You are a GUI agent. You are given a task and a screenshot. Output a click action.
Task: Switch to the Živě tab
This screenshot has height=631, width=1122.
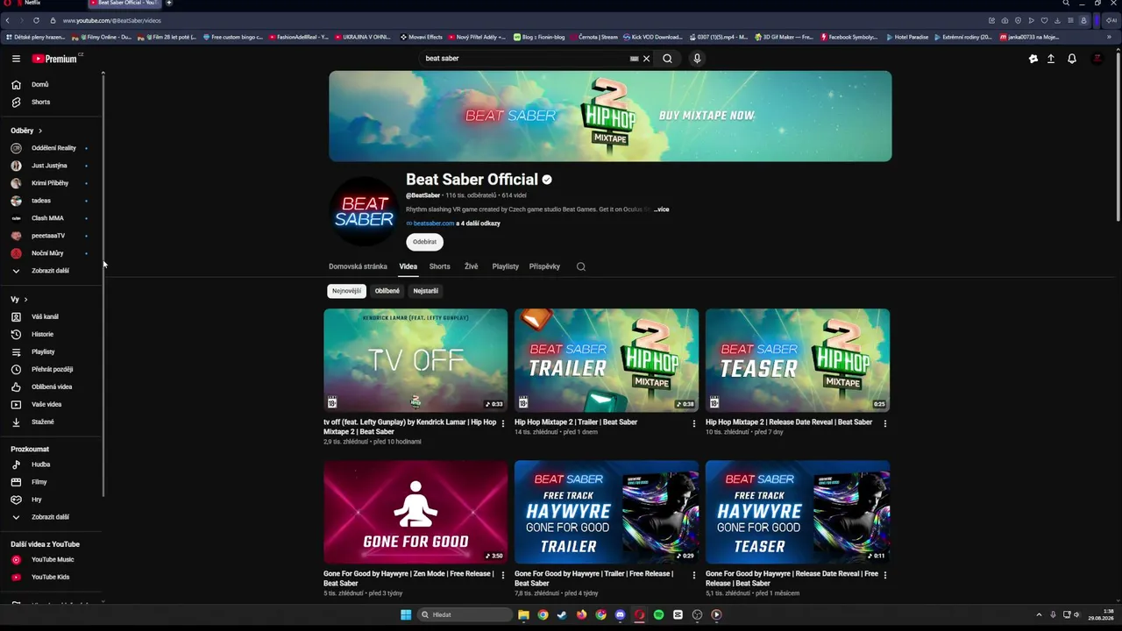[472, 266]
